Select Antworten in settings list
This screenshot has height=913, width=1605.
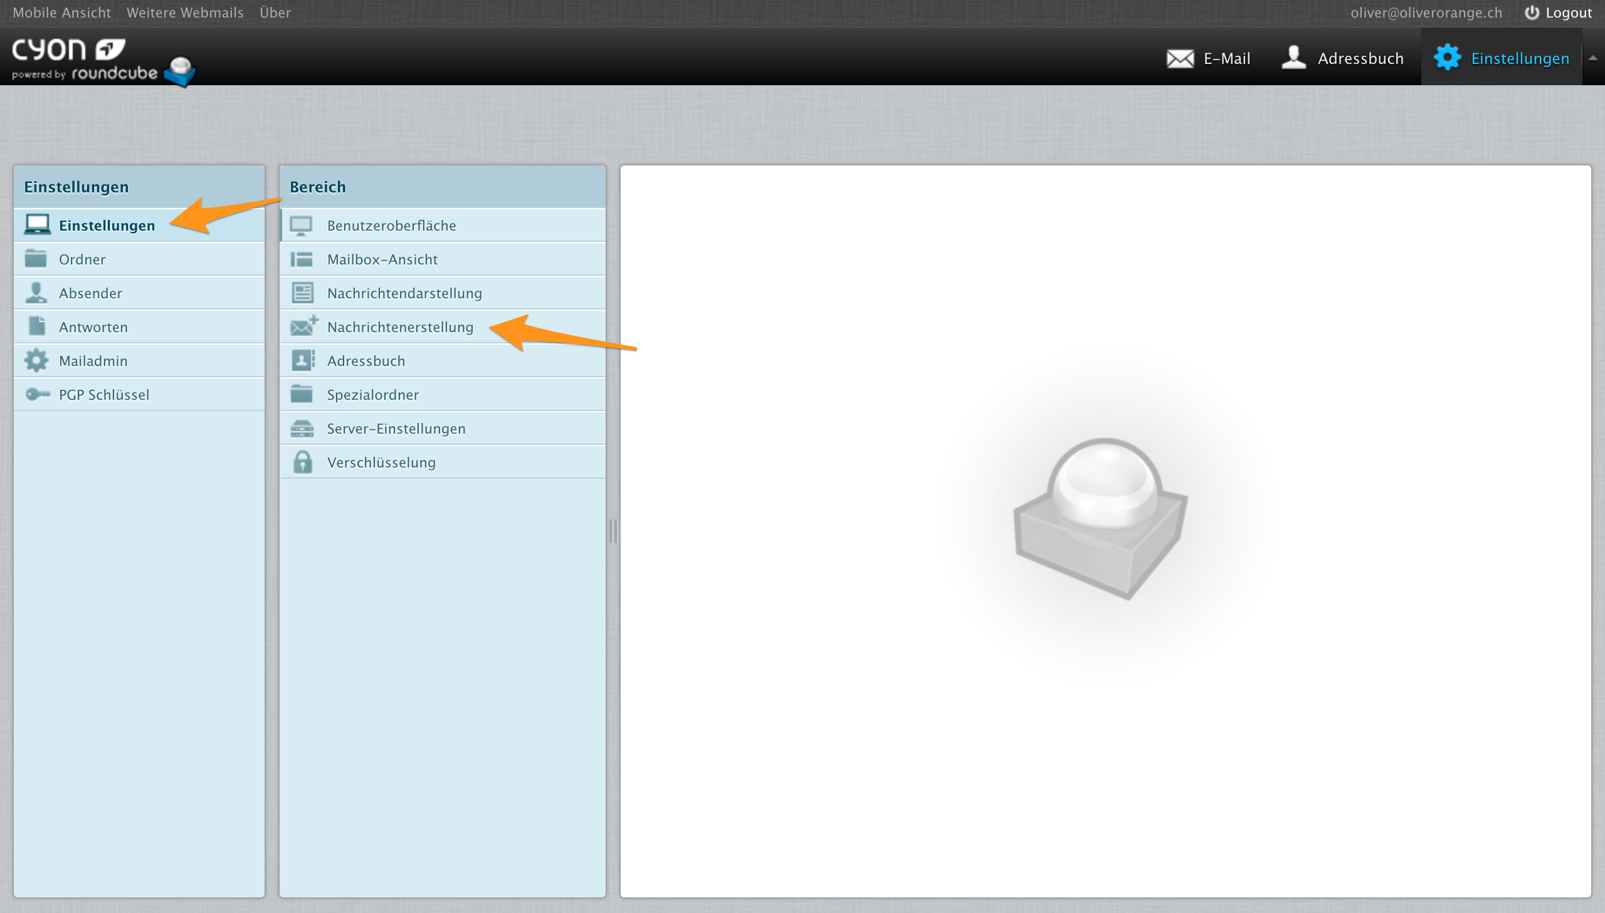[x=93, y=326]
